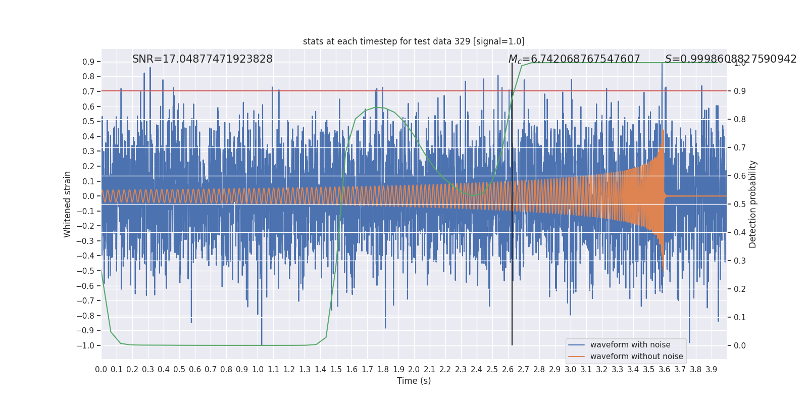Click the 1.0 tick on the time axis

tap(258, 370)
